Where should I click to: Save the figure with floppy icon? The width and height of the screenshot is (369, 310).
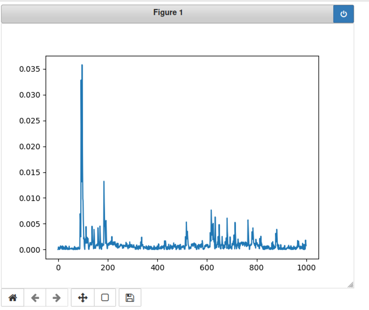[130, 298]
